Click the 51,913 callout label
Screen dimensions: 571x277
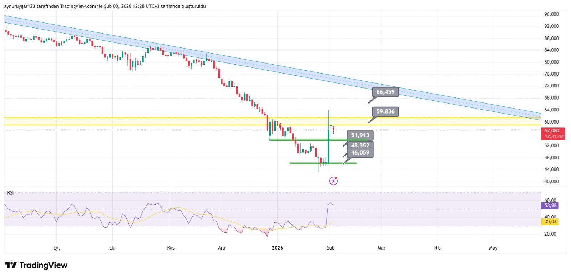(x=360, y=135)
